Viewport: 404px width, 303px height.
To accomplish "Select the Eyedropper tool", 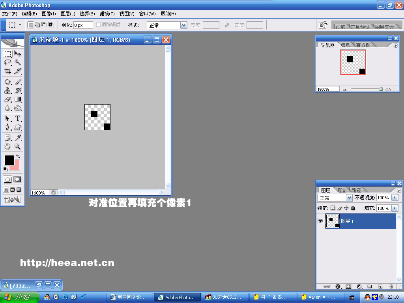I will [18, 138].
